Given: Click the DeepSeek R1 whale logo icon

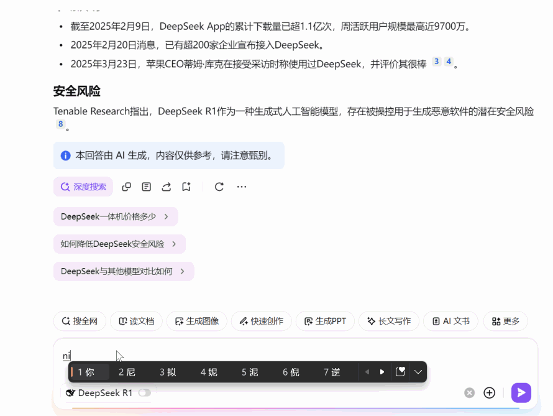Looking at the screenshot, I should 71,393.
